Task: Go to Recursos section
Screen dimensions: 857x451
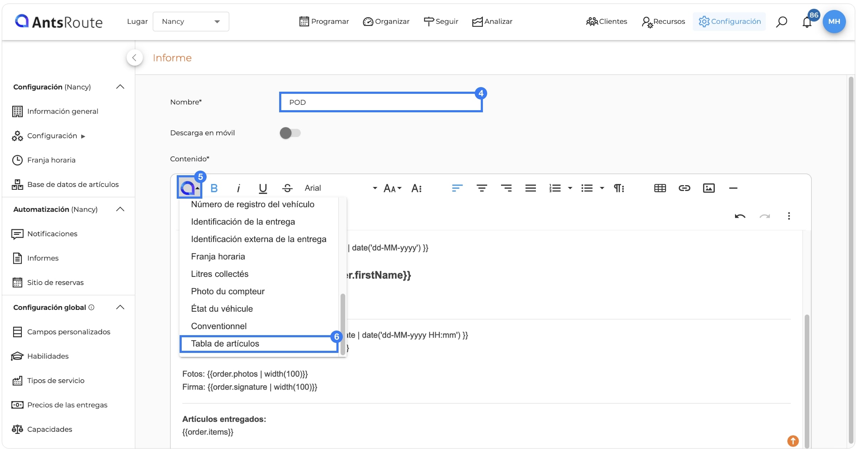Action: pyautogui.click(x=663, y=22)
